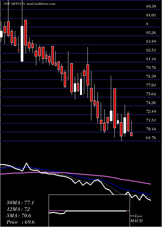Click the 50MA : 77.1 readout
Viewport: 162px width, 227px height.
tap(20, 203)
